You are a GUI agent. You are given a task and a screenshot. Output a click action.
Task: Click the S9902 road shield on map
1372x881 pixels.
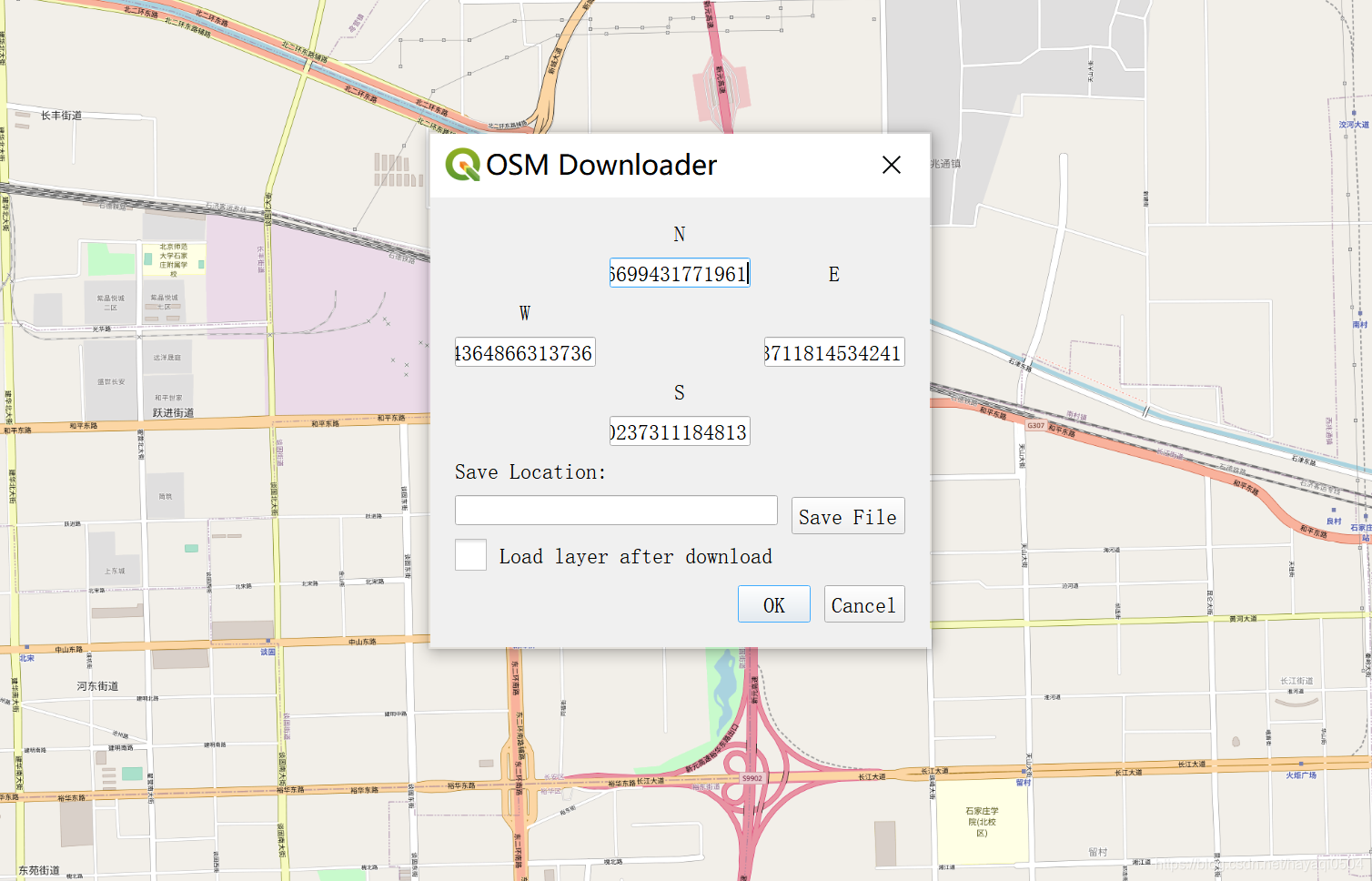tap(752, 778)
